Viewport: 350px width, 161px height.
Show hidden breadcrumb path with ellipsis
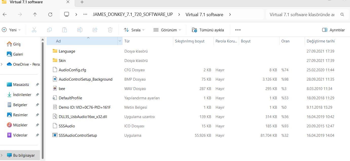point(85,14)
